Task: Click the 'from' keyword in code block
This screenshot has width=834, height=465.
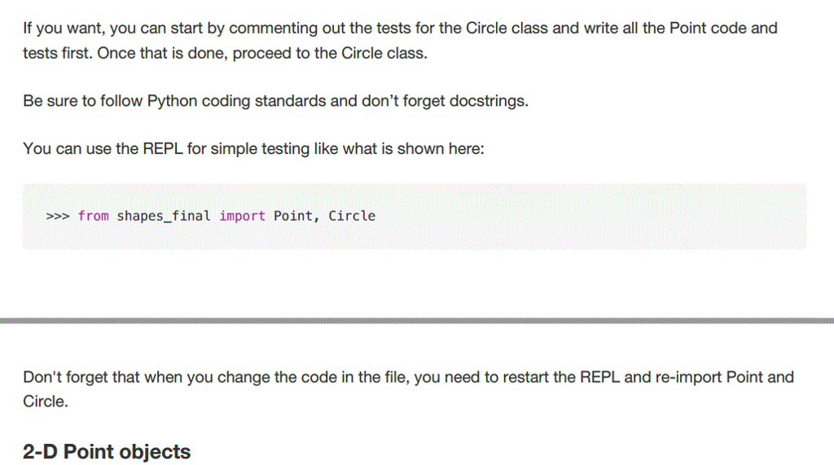Action: [x=93, y=216]
